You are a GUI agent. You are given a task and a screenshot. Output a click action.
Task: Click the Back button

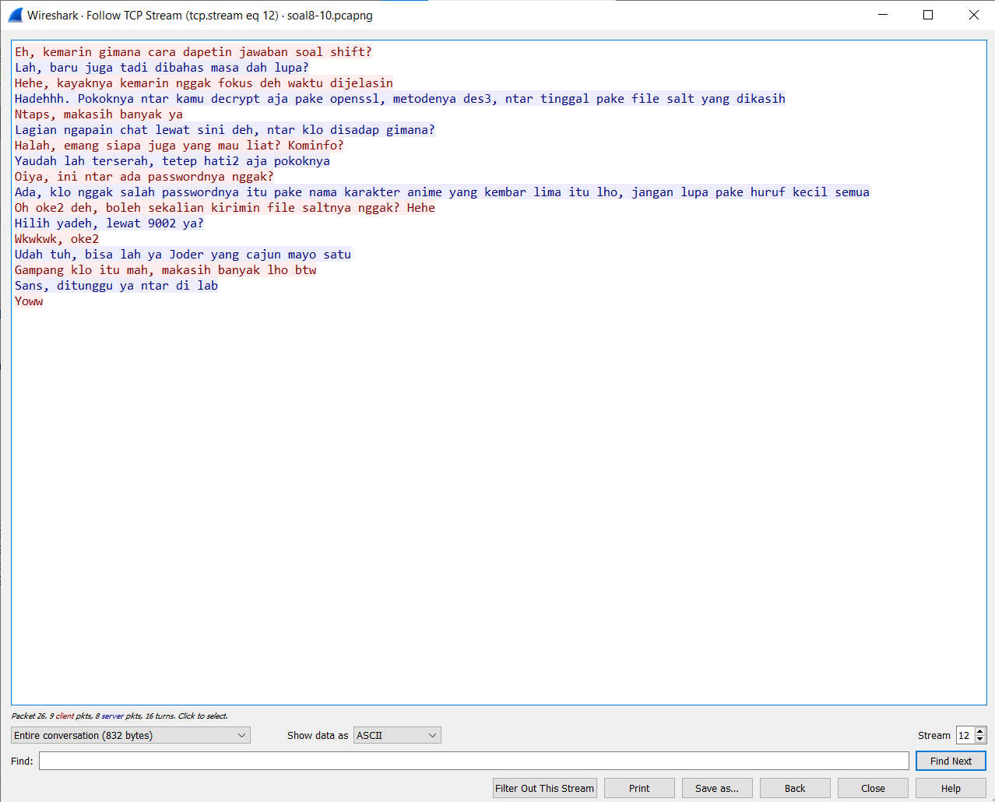tap(795, 788)
